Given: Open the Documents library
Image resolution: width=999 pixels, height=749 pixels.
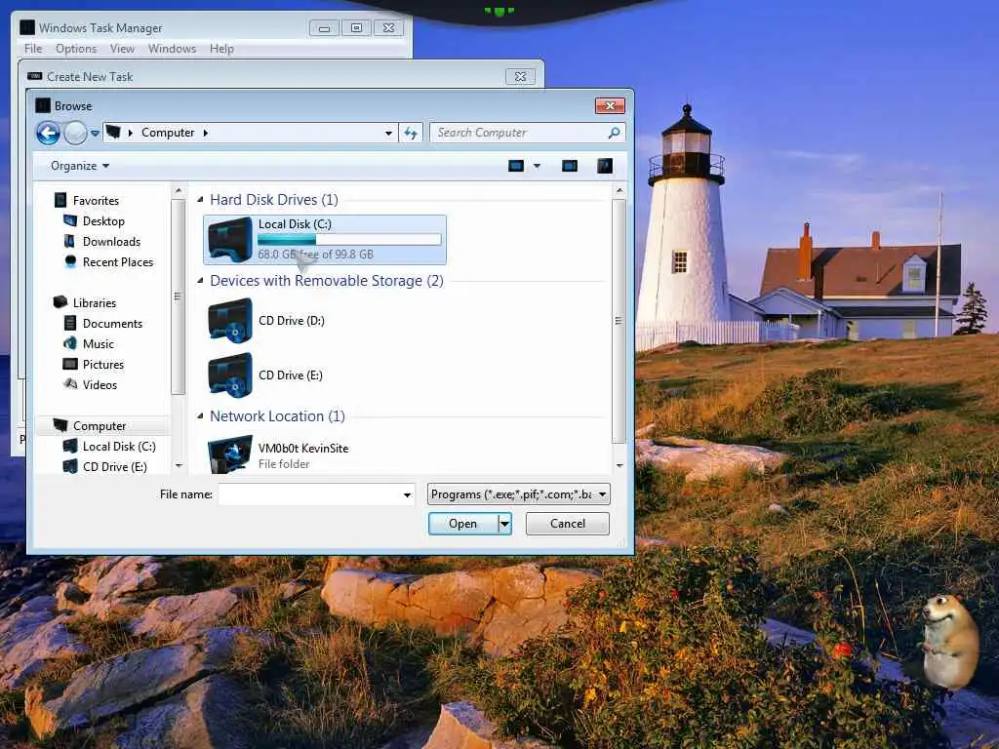Looking at the screenshot, I should [112, 324].
